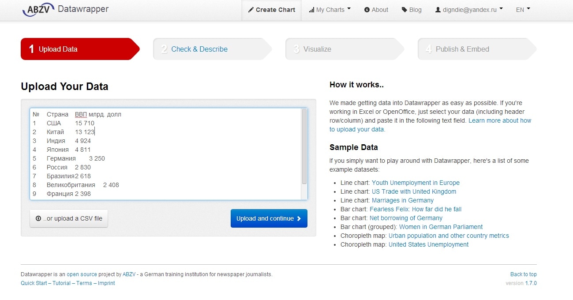Open United States Unemployment choropleth sample

click(x=428, y=244)
